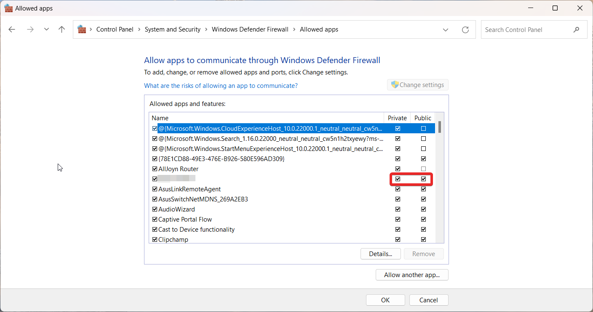Click the Remove button

pyautogui.click(x=424, y=254)
